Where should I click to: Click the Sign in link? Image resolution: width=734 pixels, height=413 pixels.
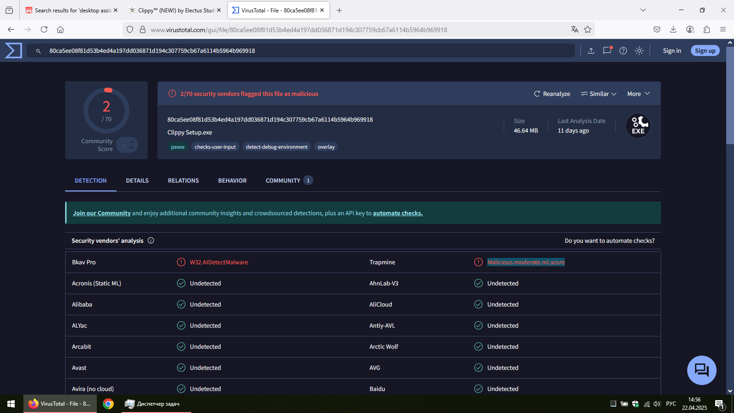(672, 51)
